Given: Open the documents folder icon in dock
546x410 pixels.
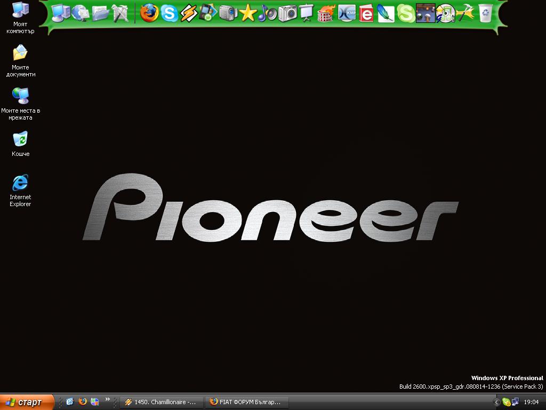Looking at the screenshot, I should (x=101, y=13).
